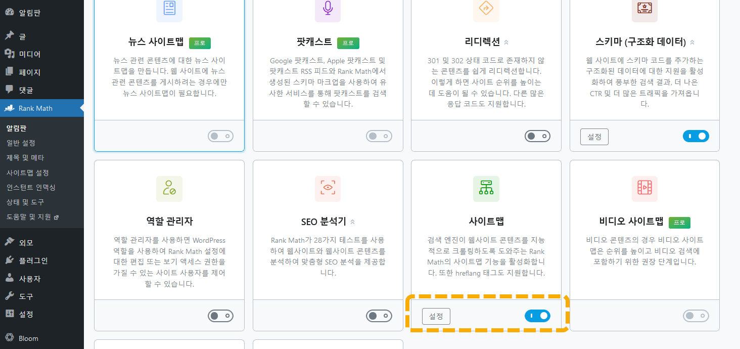
Task: Toggle the 비디오 사이트맵 module switch
Action: click(x=696, y=316)
